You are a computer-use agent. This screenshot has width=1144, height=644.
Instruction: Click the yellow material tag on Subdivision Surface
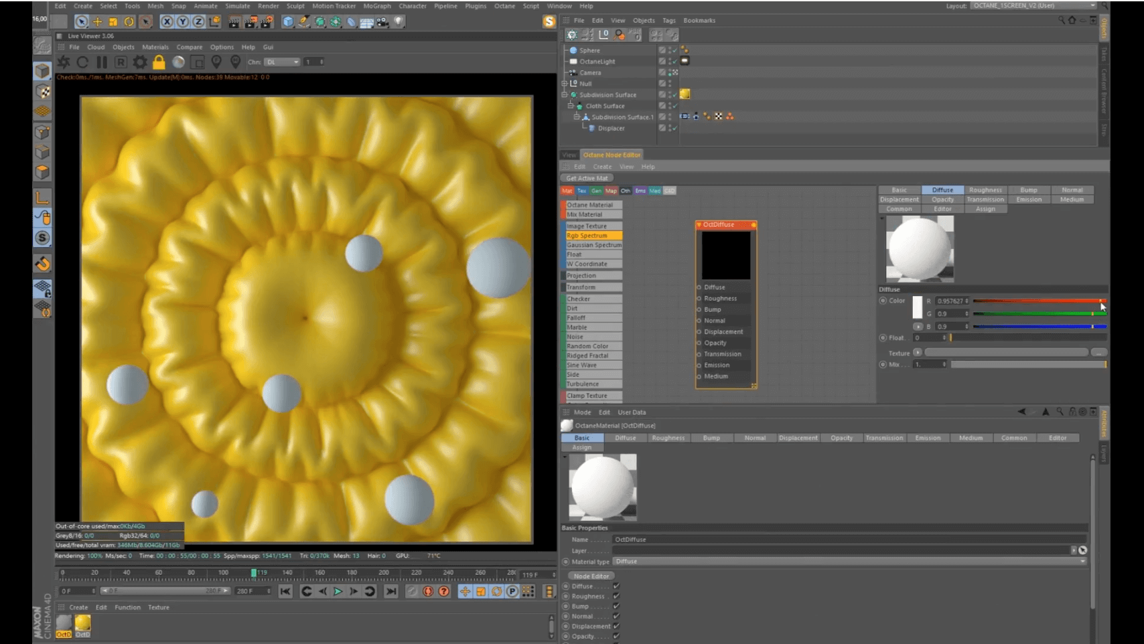tap(685, 94)
